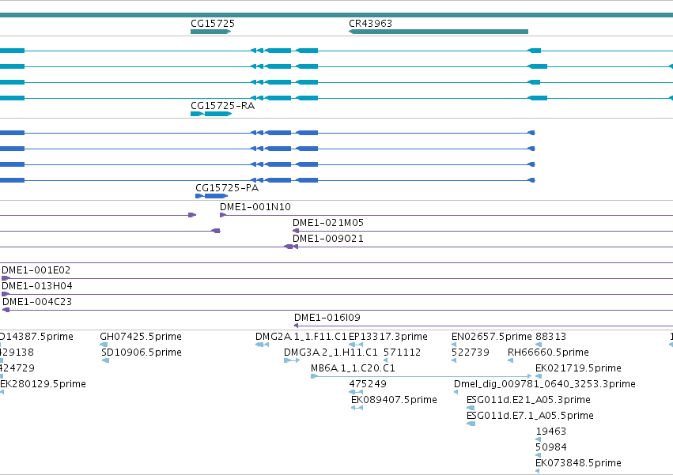Click the ESG011d.E21_A05.3prime arrow glyph

[471, 408]
